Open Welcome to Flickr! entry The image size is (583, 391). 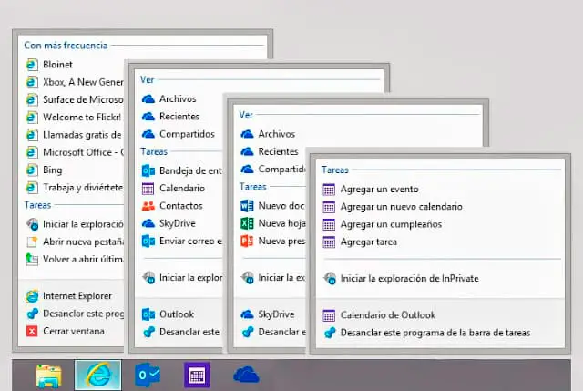pos(75,117)
